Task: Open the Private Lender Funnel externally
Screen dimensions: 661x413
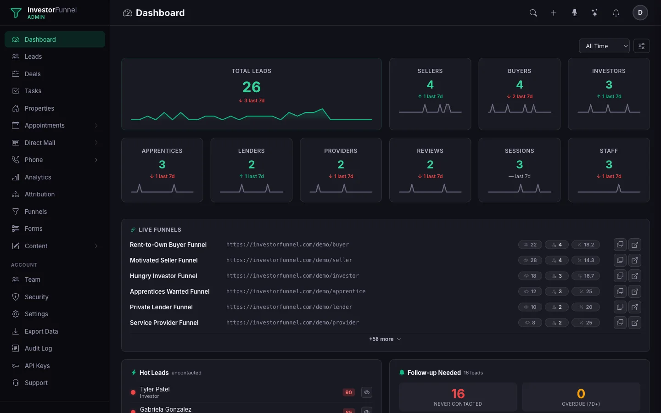Action: (635, 307)
